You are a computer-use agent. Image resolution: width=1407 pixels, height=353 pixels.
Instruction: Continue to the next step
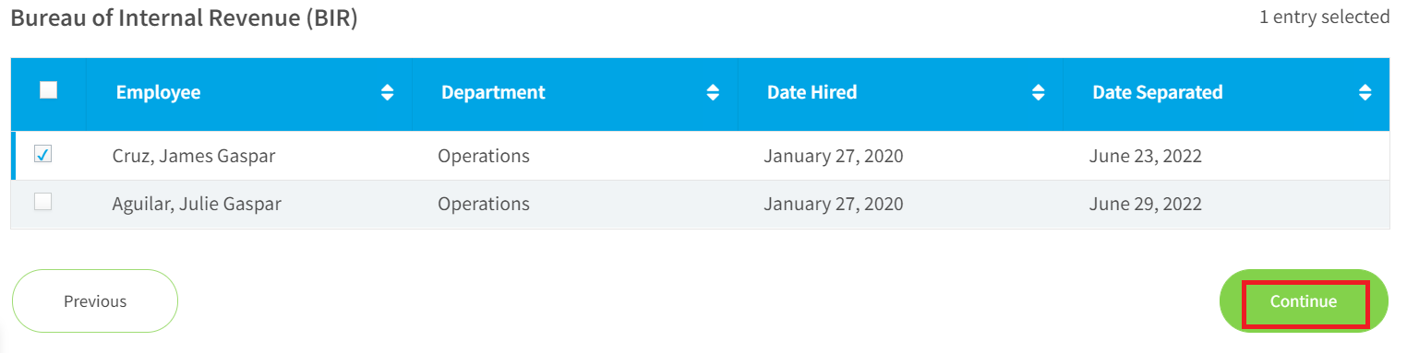[1304, 301]
